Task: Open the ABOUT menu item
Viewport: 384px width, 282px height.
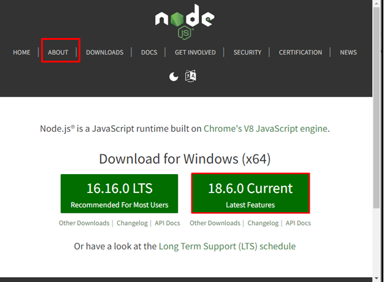Action: point(58,52)
